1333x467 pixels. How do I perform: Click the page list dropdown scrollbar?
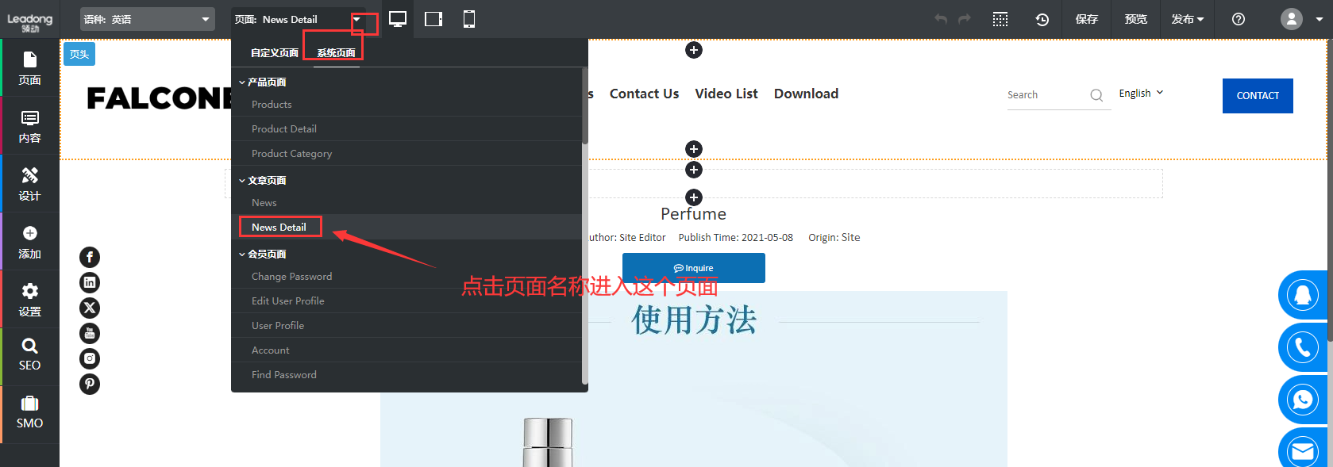[x=585, y=106]
